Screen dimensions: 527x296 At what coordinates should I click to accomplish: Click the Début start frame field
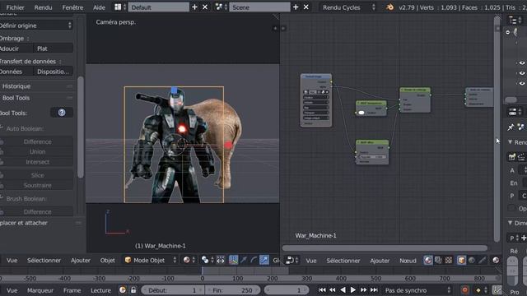172,290
